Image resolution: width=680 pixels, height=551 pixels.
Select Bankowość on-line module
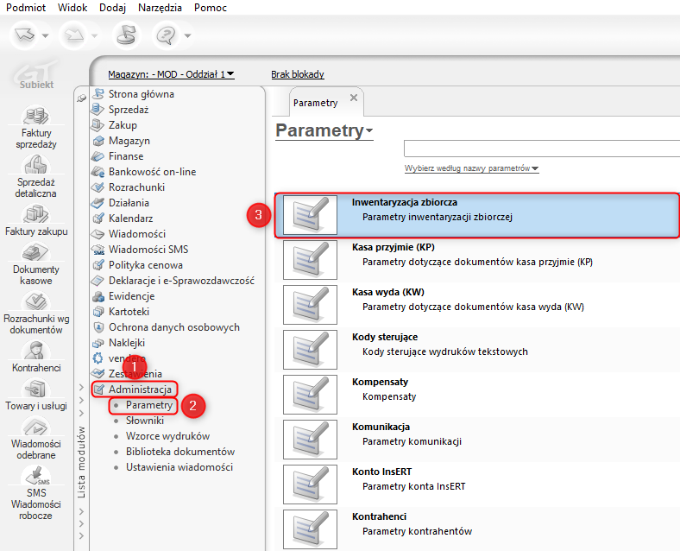[152, 172]
